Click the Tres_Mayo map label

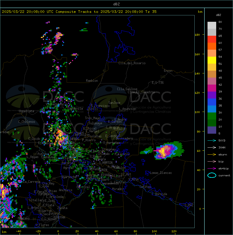pos(92,118)
